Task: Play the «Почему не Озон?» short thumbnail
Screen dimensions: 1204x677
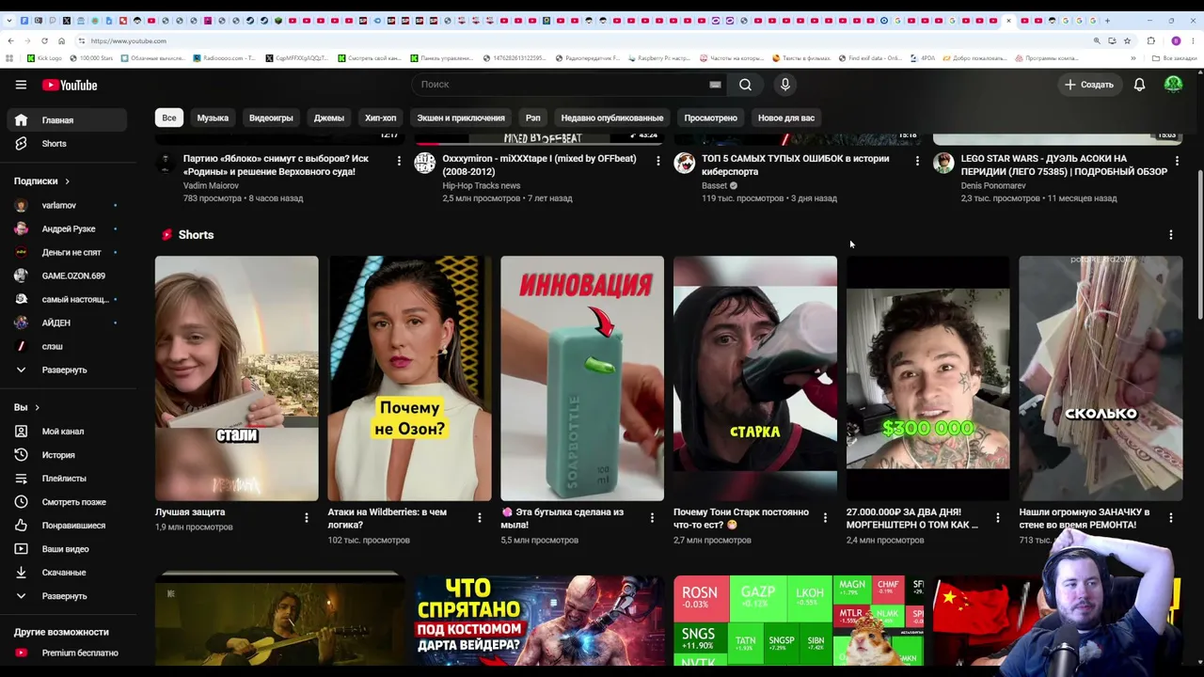Action: (409, 378)
